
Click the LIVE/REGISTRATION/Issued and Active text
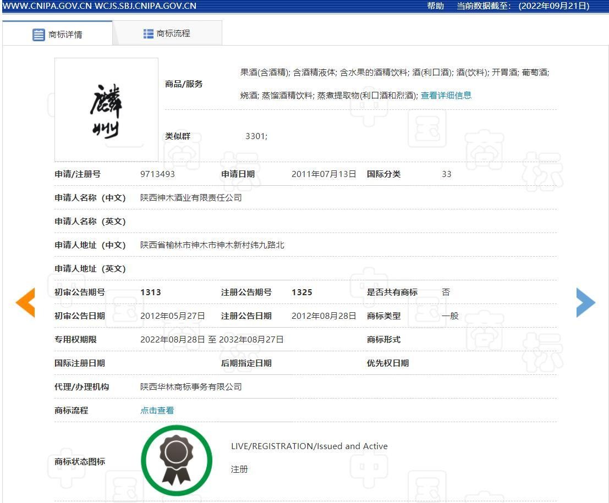[309, 446]
